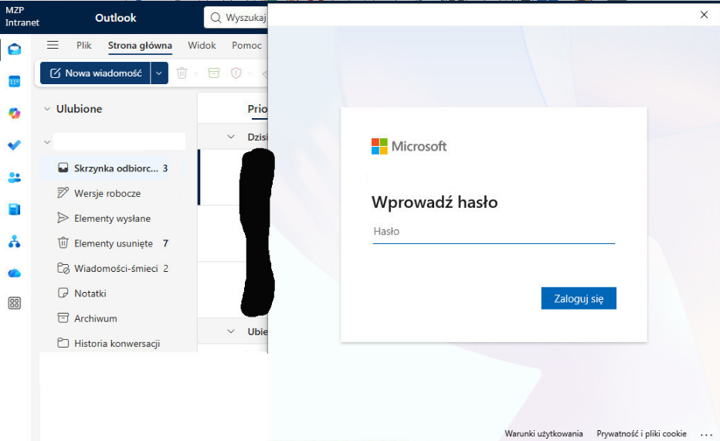The height and width of the screenshot is (441, 720).
Task: Expand the Report options dropdown arrow
Action: [x=250, y=73]
